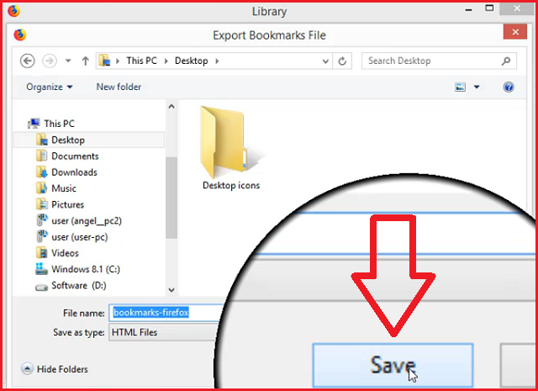The width and height of the screenshot is (538, 391).
Task: Open the recent locations dropdown arrow
Action: click(x=68, y=61)
